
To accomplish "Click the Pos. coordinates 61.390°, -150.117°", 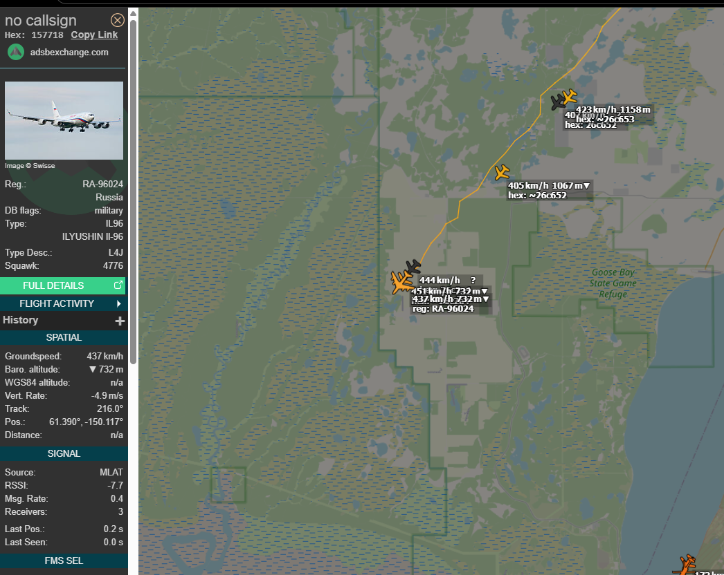I will click(x=86, y=422).
